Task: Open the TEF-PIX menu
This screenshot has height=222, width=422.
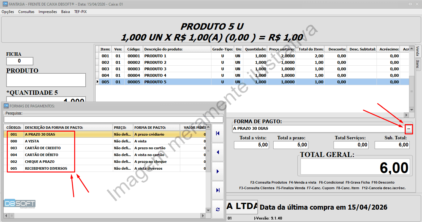Action: pyautogui.click(x=80, y=11)
